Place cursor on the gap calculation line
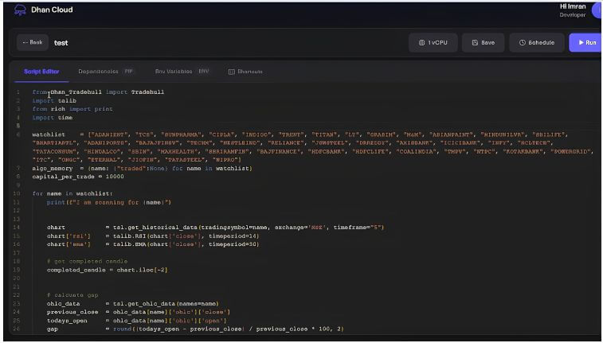This screenshot has width=603, height=343. coord(195,329)
